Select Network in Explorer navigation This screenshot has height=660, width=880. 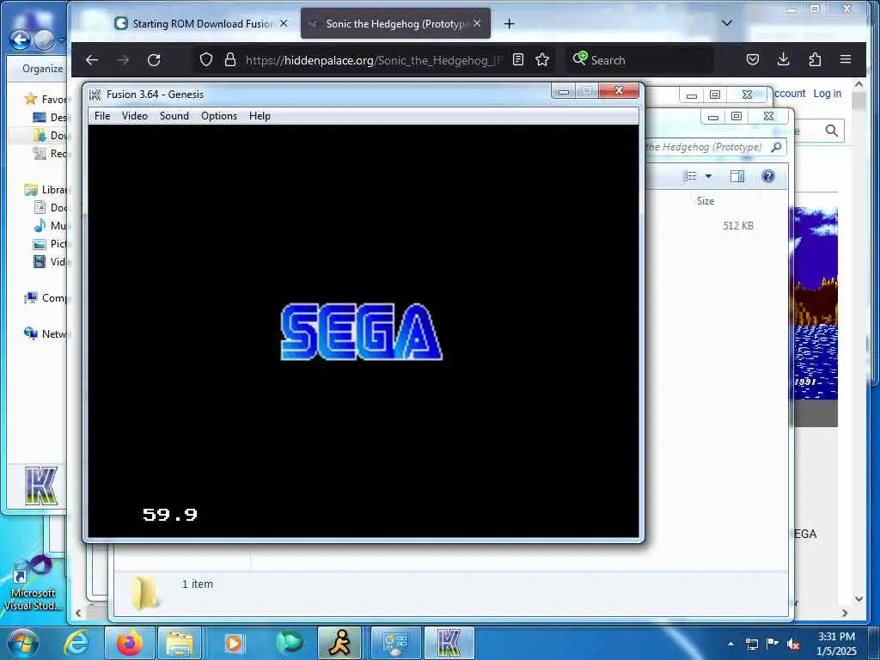coord(46,334)
